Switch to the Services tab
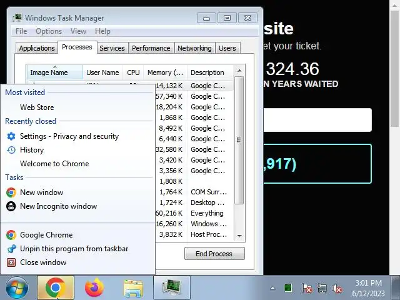This screenshot has width=400, height=300. pos(112,48)
